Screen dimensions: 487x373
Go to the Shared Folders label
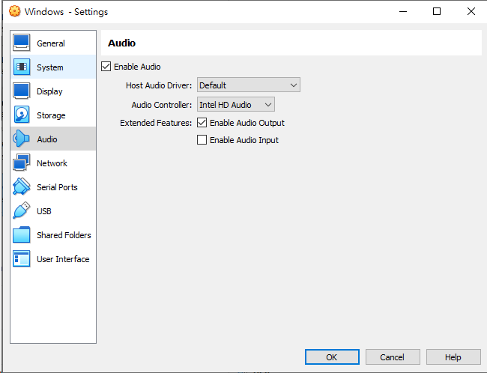[x=64, y=235]
